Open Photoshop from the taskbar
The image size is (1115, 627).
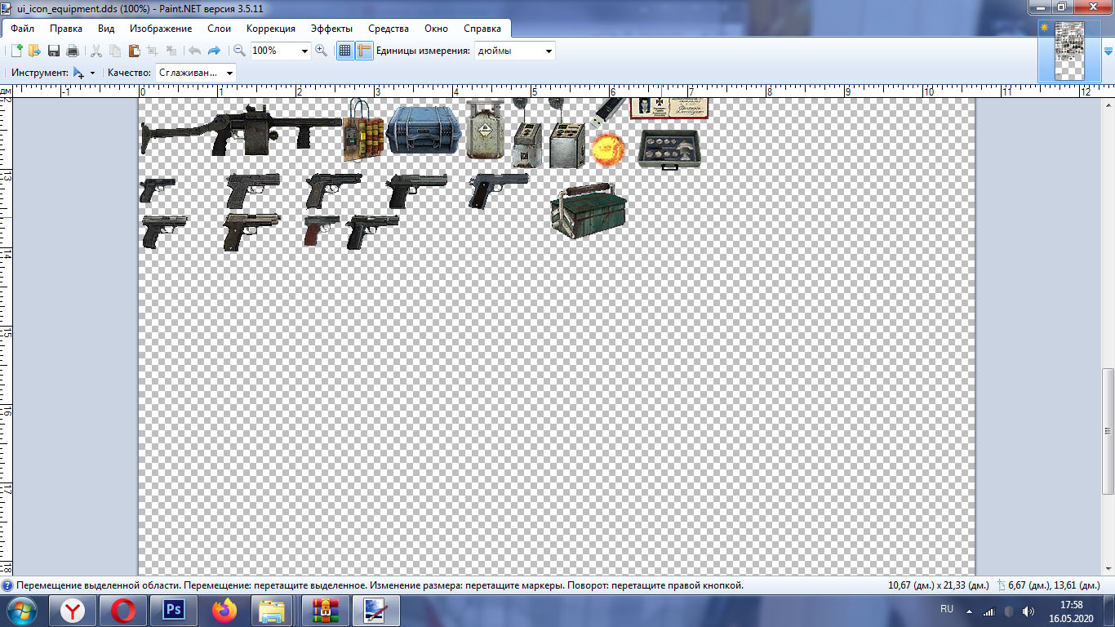173,610
